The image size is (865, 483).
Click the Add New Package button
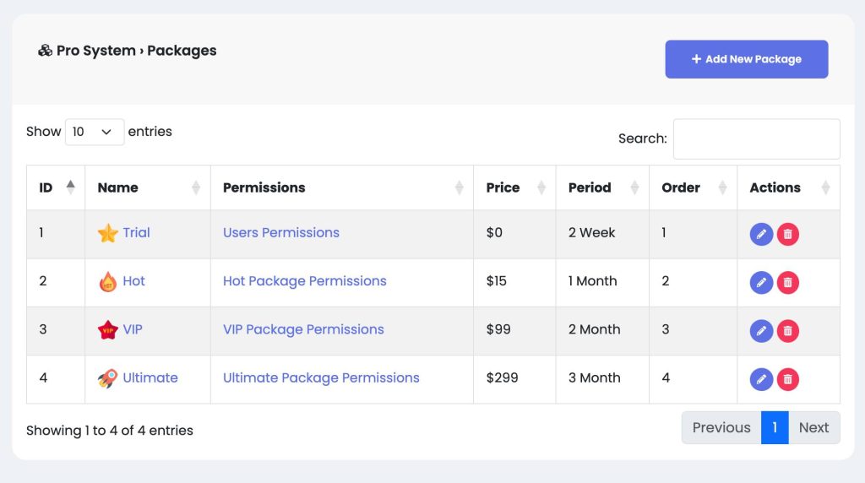pos(747,59)
